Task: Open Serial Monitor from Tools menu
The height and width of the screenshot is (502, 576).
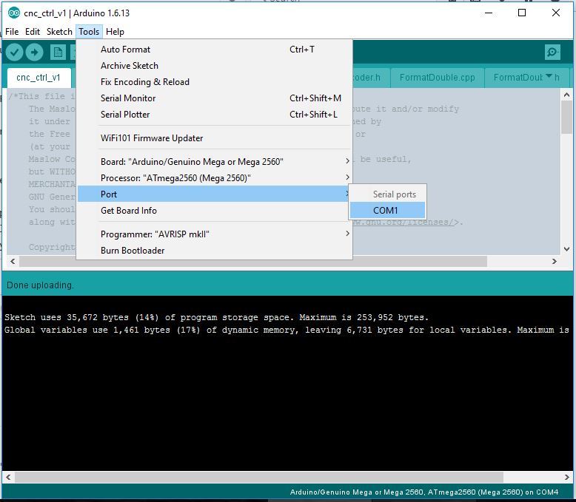Action: coord(215,98)
